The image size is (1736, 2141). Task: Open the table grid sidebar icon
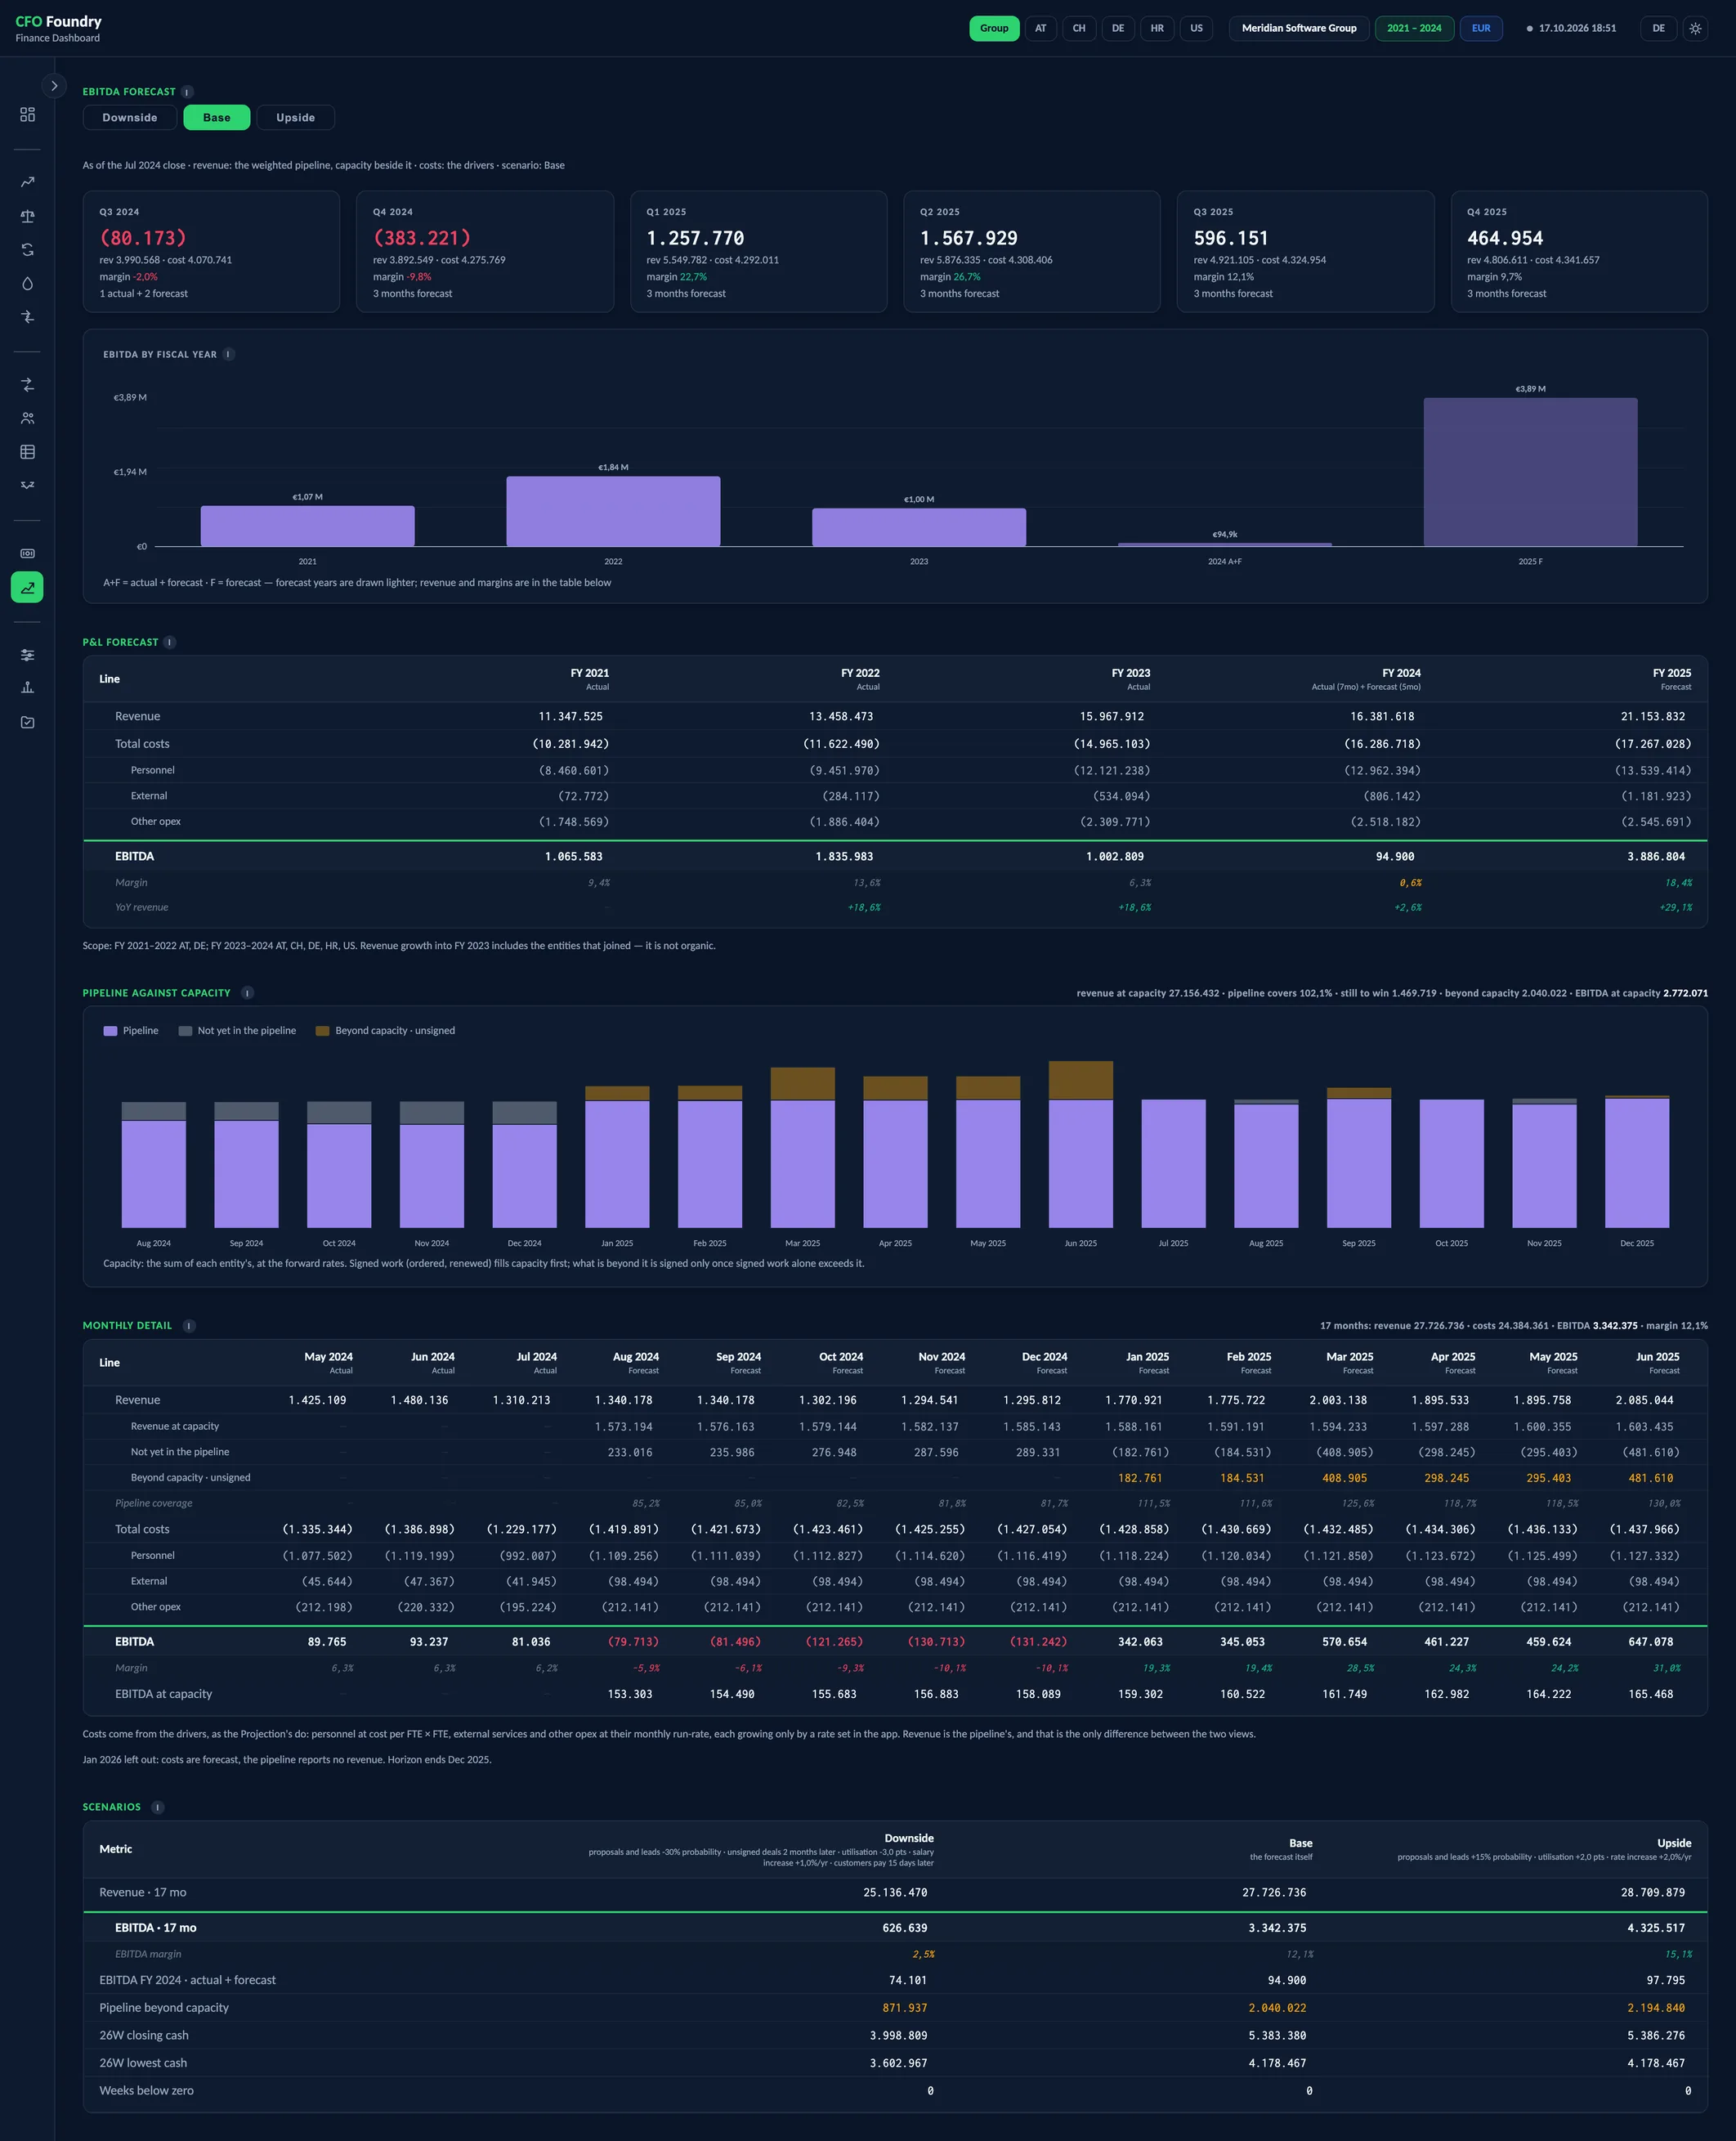click(x=27, y=452)
